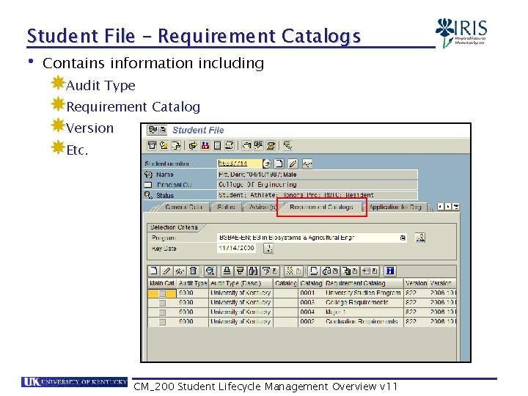Image resolution: width=528 pixels, height=396 pixels.
Task: Click the calculator-like icon in Student File toolbar
Action: point(218,145)
